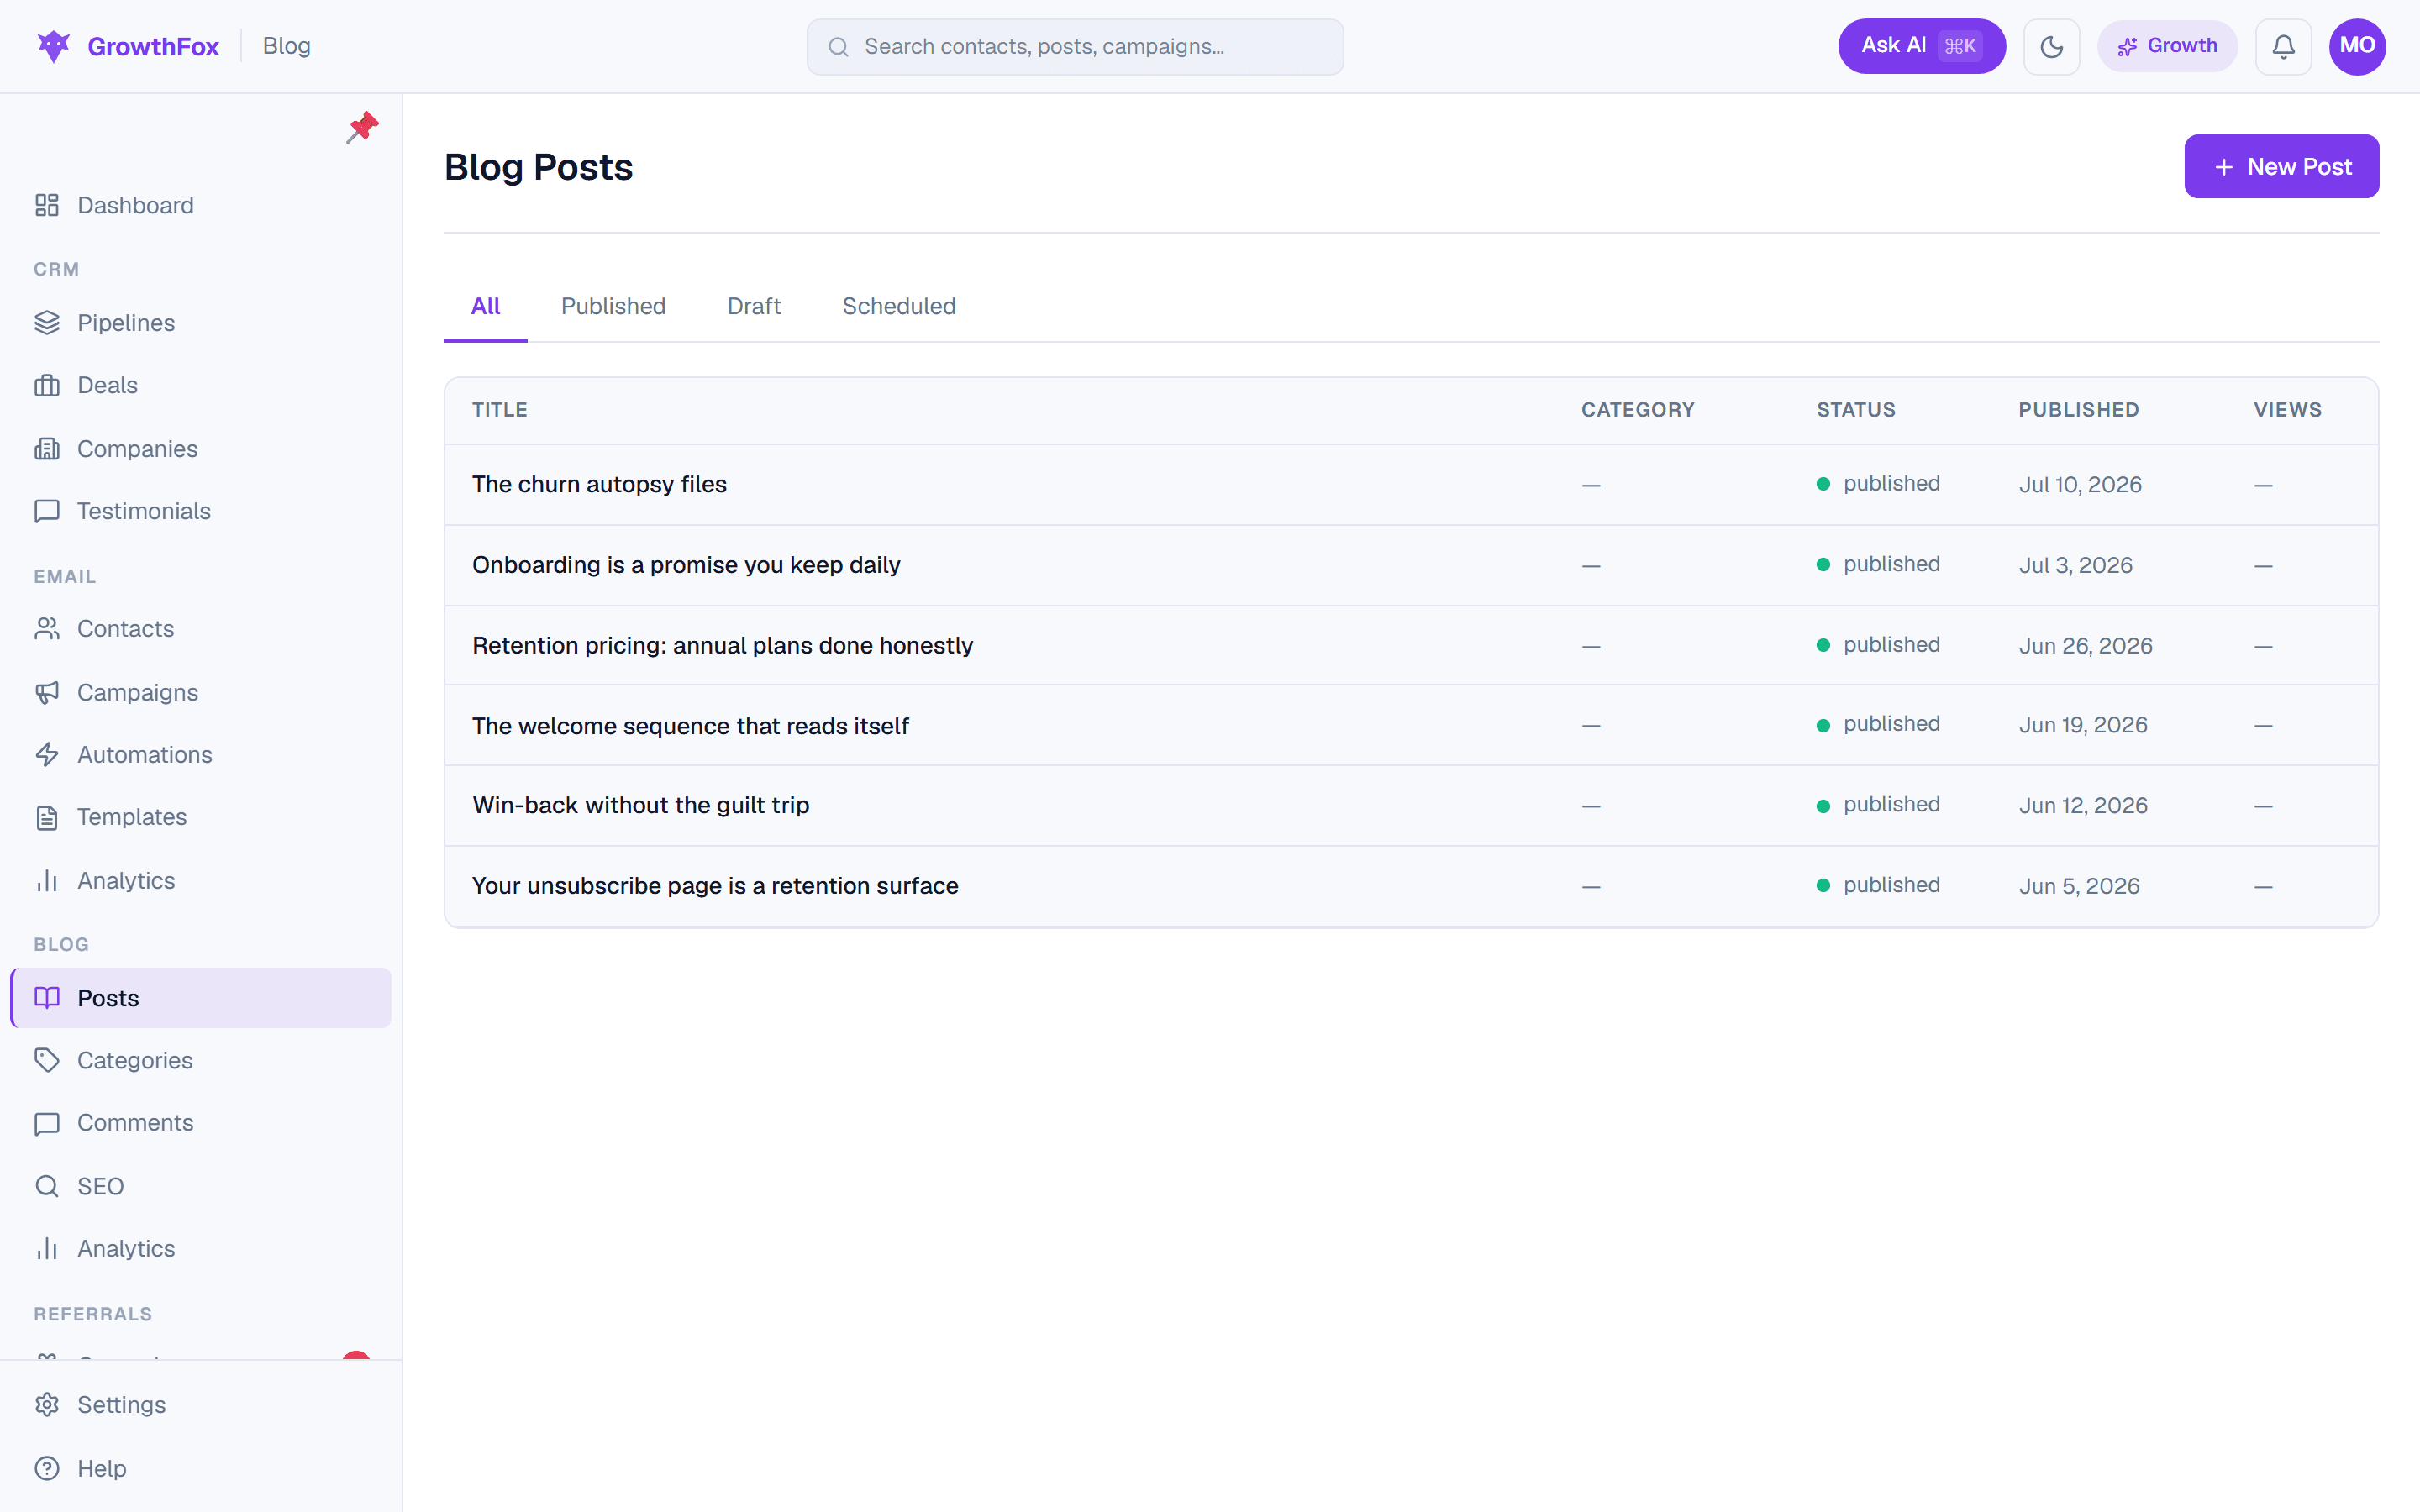The height and width of the screenshot is (1512, 2420).
Task: Click the Campaigns megaphone icon
Action: click(x=47, y=693)
